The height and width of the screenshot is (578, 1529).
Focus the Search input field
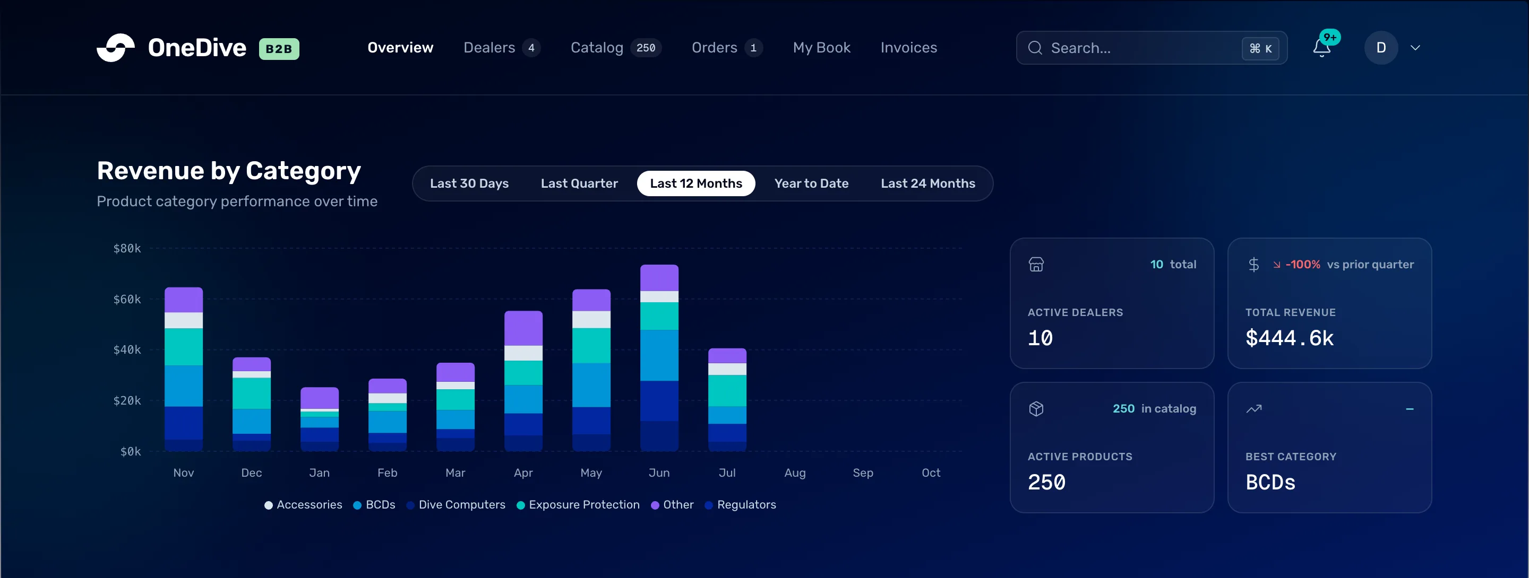1151,48
